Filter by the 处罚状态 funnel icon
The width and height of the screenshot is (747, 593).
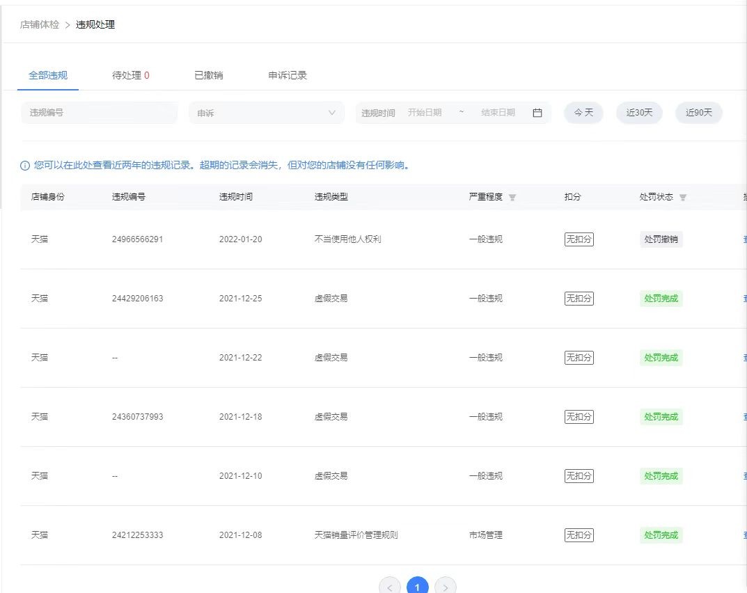[683, 197]
